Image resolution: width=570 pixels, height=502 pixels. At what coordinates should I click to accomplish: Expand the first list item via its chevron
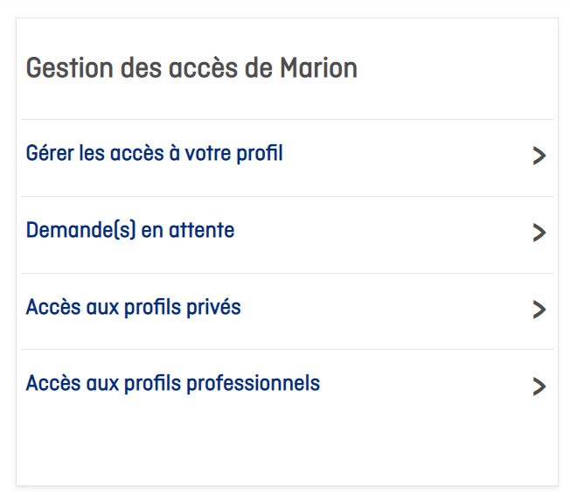[x=539, y=156]
